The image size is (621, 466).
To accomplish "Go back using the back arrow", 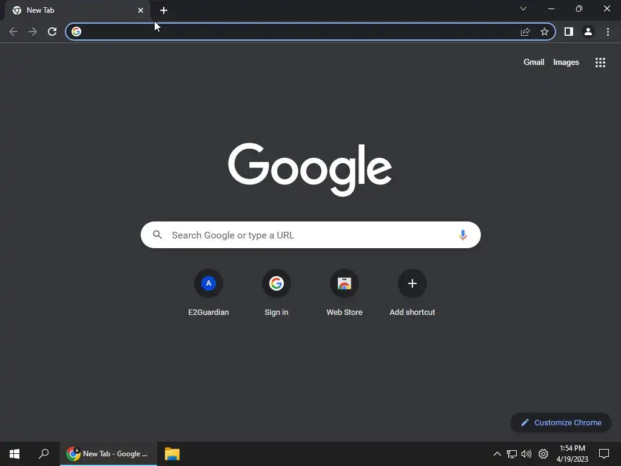I will (x=13, y=32).
